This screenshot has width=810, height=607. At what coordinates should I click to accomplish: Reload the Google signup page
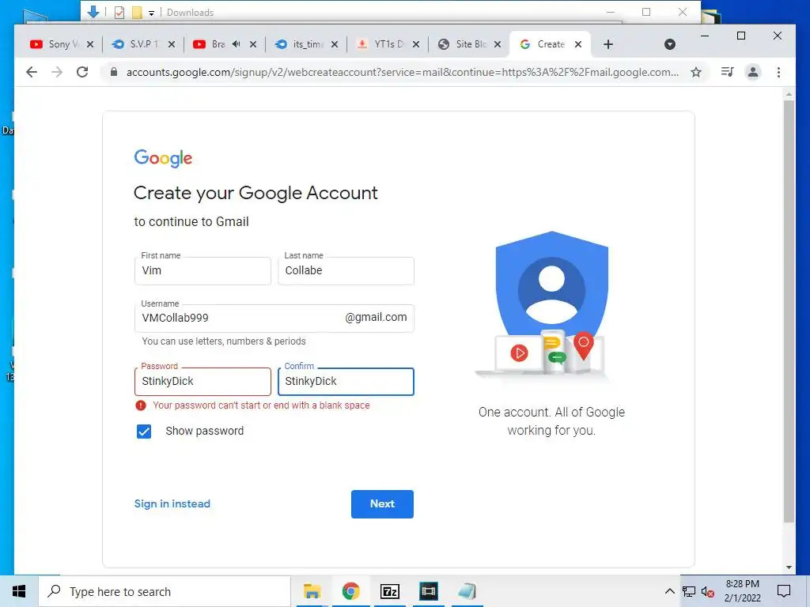pyautogui.click(x=82, y=72)
